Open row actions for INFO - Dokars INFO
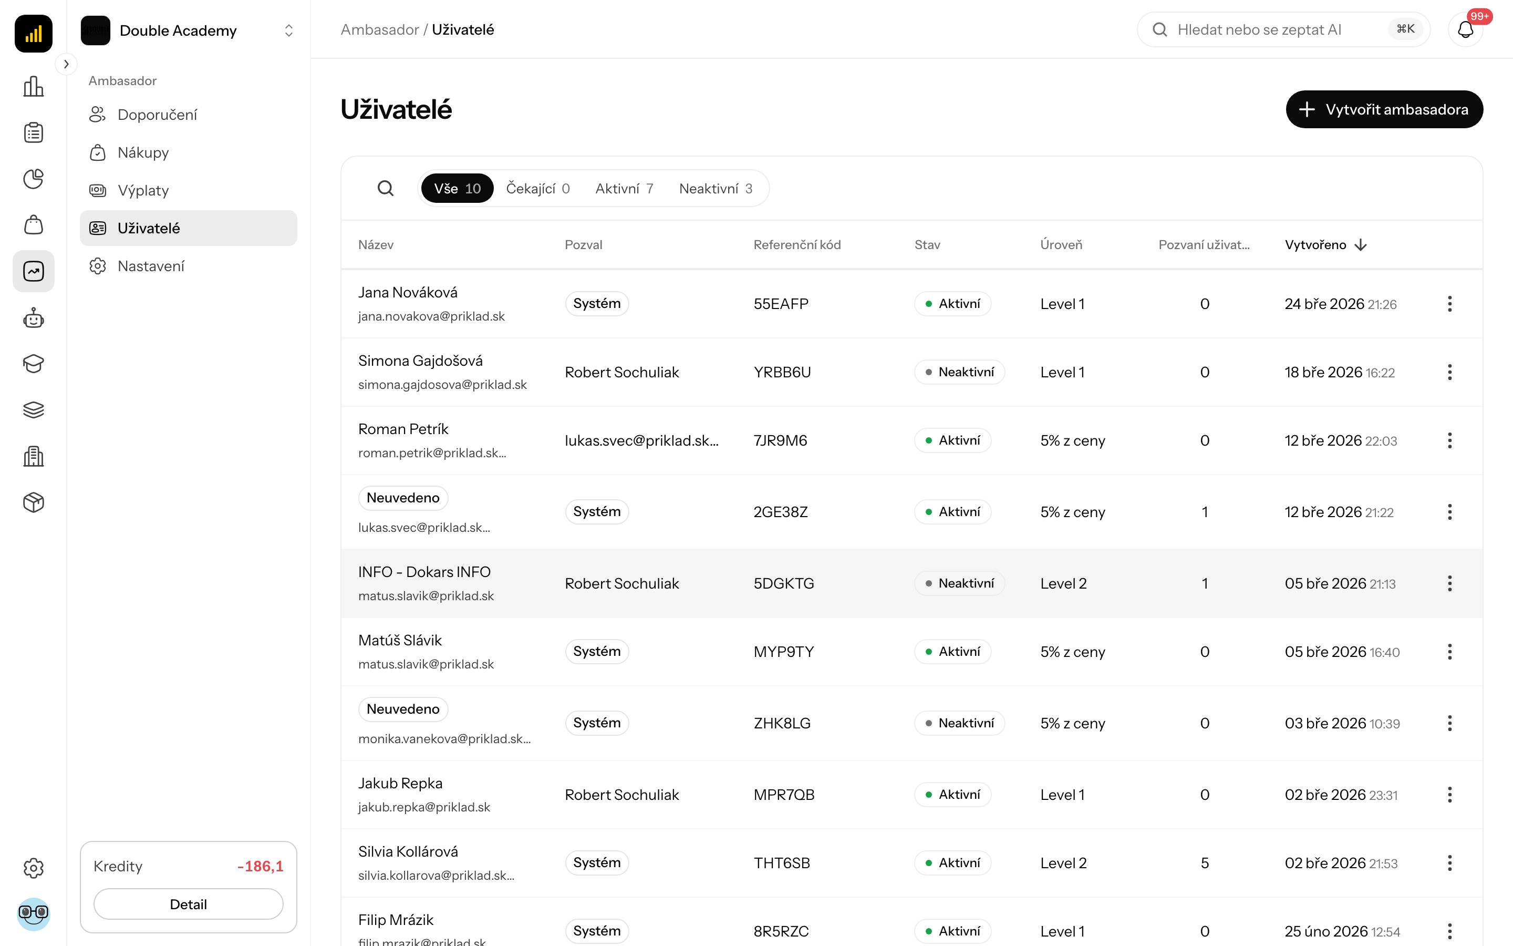1513x946 pixels. click(x=1449, y=583)
